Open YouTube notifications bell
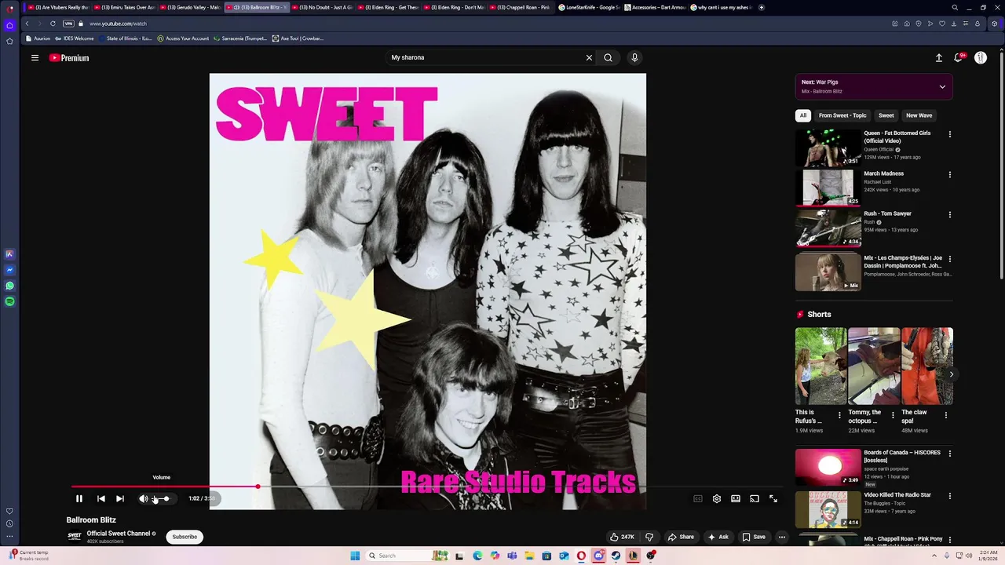The width and height of the screenshot is (1005, 565). 959,57
